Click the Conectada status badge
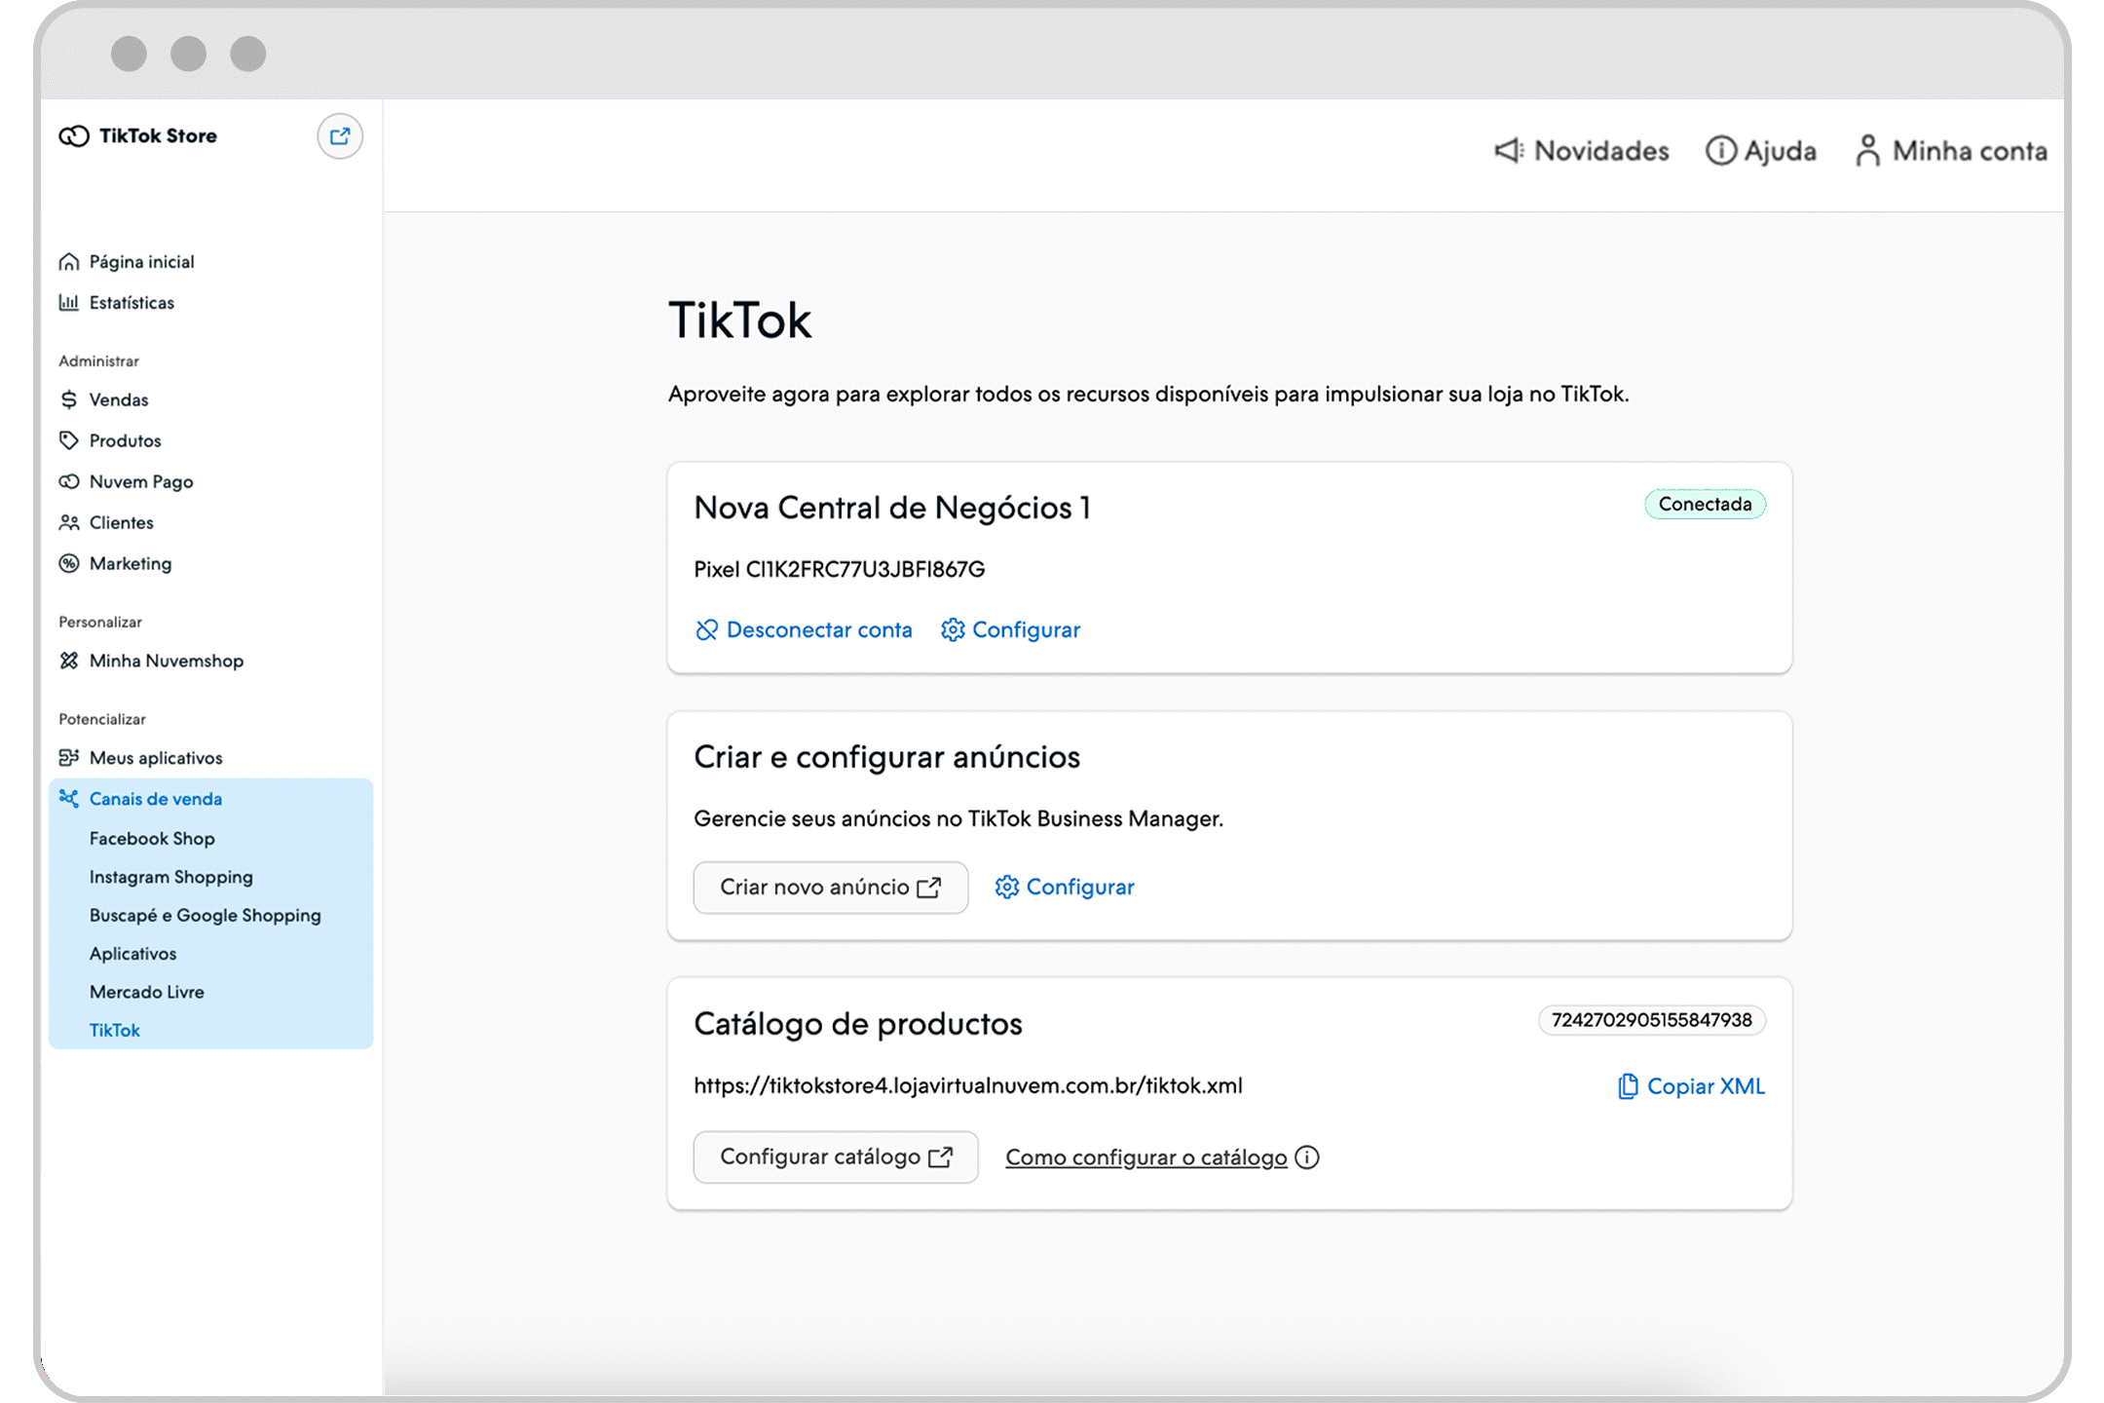2104x1403 pixels. 1706,505
